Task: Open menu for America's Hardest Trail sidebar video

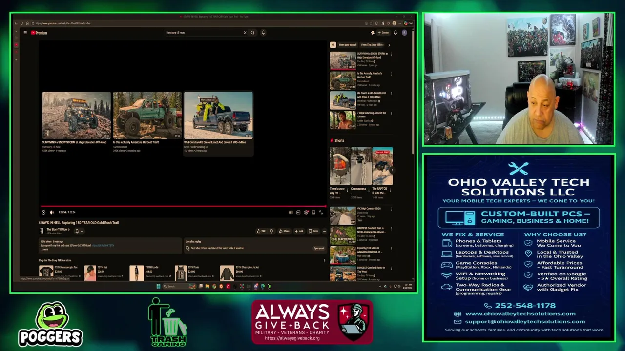Action: (x=391, y=74)
